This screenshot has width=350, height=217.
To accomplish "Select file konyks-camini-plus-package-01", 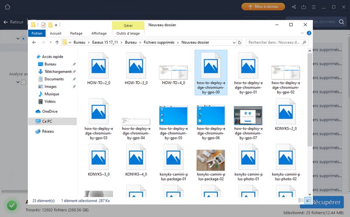I will pos(173,162).
